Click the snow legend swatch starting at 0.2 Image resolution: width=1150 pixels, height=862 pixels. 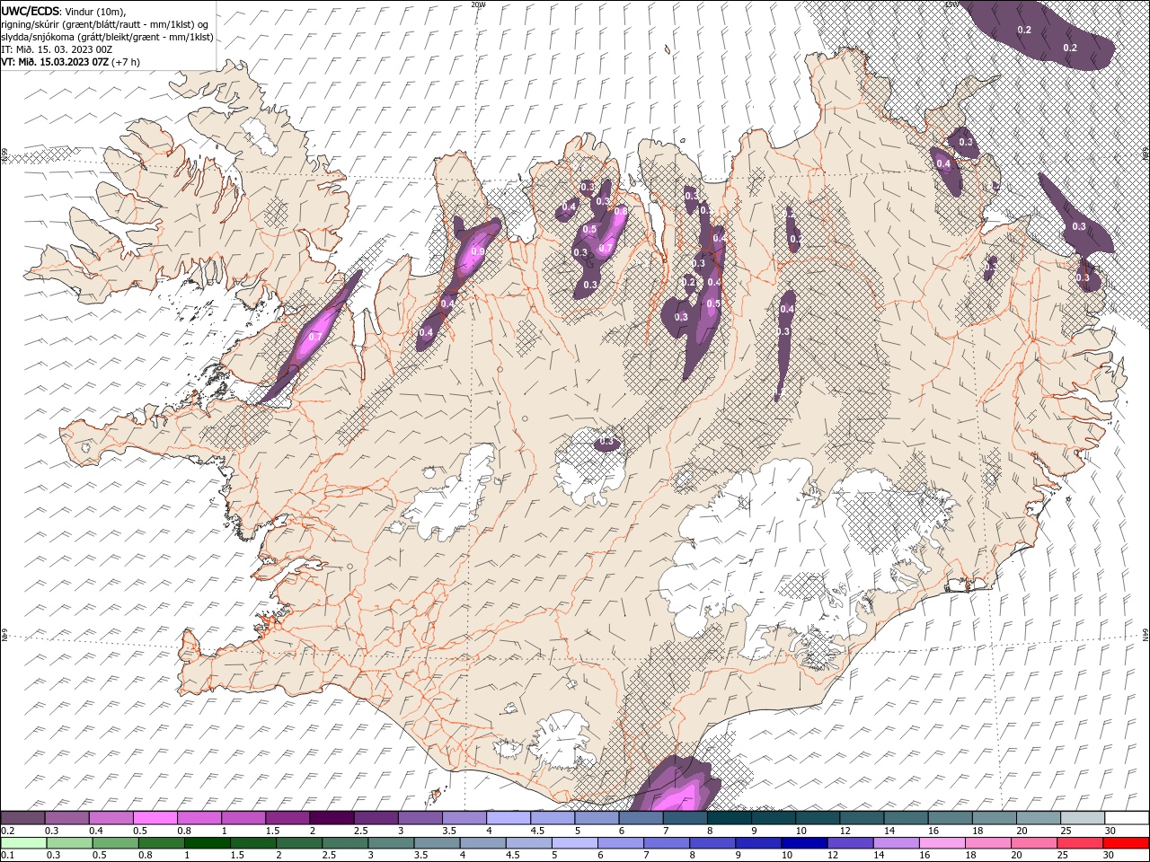(x=22, y=818)
